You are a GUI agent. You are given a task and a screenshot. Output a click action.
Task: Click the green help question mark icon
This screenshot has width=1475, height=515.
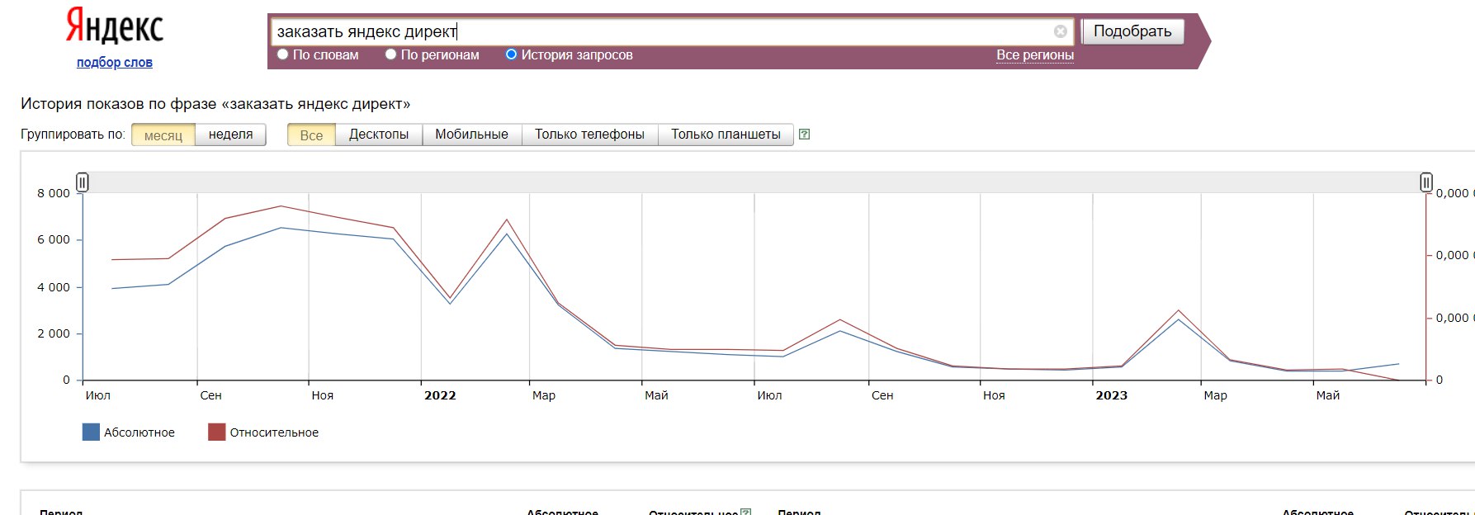click(804, 135)
